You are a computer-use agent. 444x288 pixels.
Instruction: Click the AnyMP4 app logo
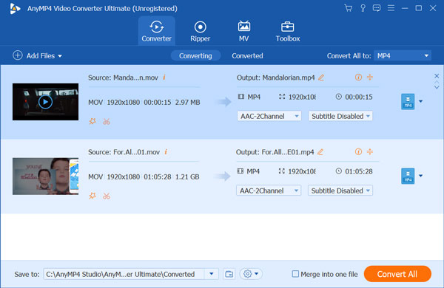click(x=15, y=8)
